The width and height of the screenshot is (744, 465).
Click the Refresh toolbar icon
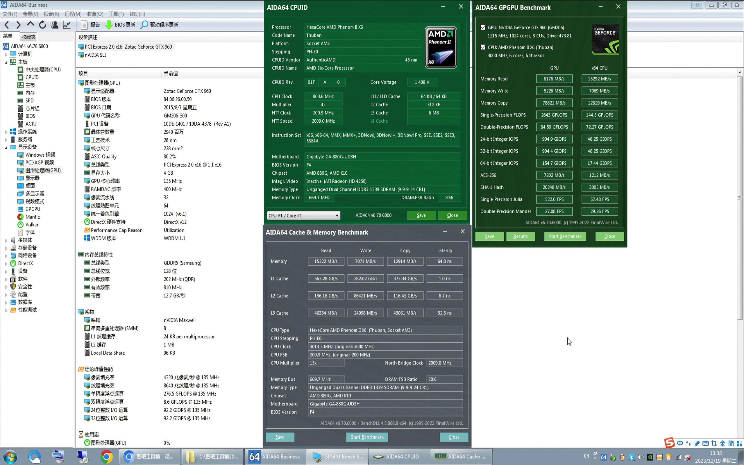click(42, 25)
